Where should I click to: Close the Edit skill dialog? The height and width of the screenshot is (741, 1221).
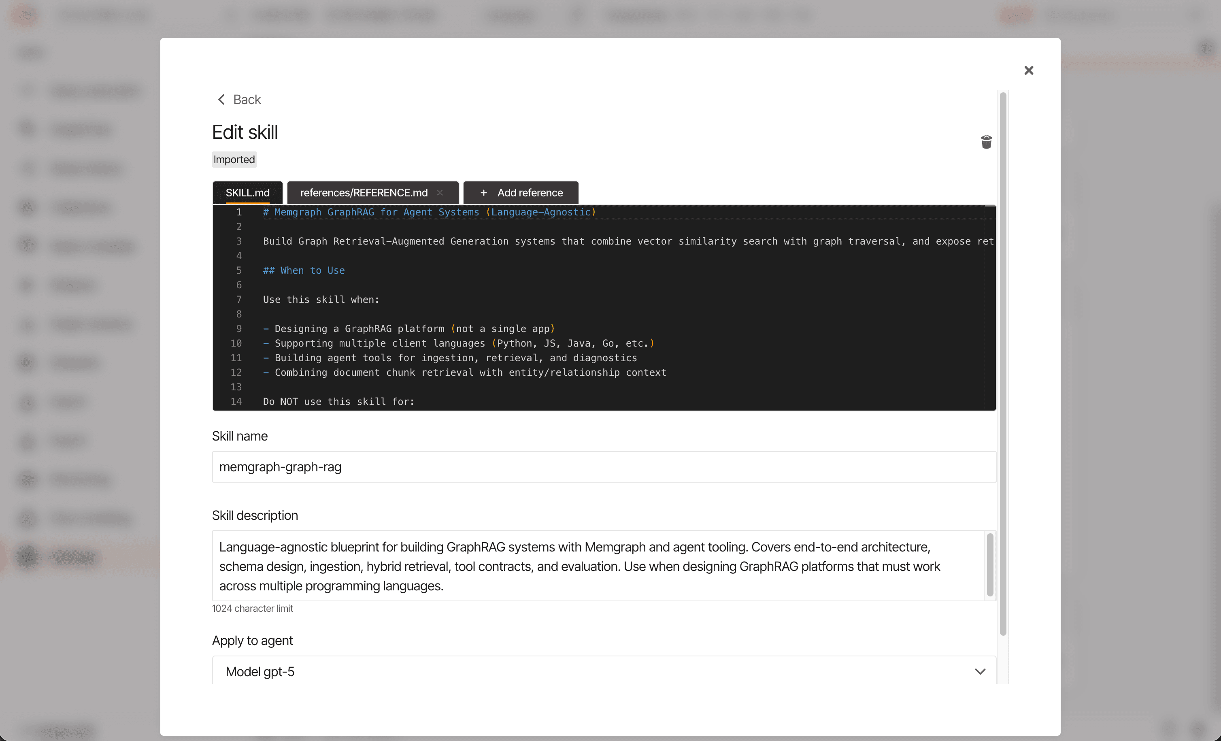(x=1029, y=70)
